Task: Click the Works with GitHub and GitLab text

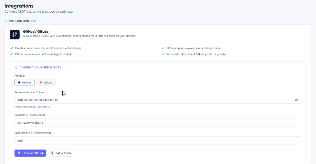Action: 196,54
